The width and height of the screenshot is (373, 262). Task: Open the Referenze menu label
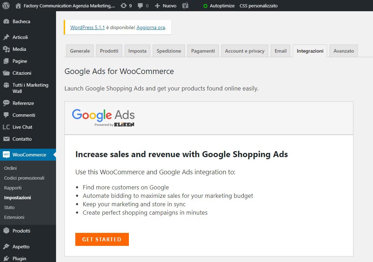tap(23, 103)
